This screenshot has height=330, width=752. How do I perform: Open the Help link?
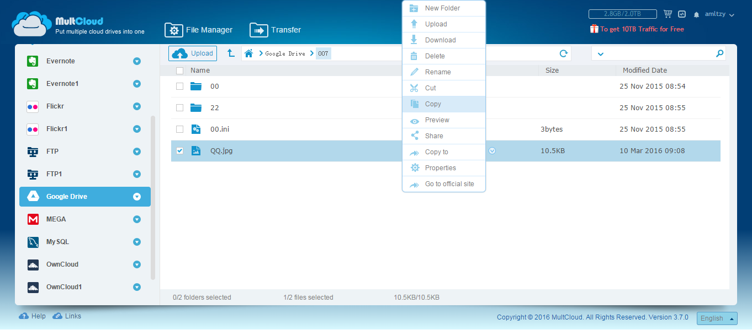pos(33,316)
